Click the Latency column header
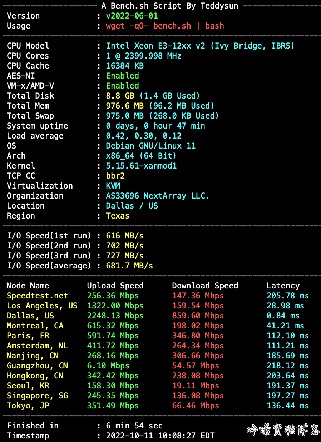The height and width of the screenshot is (442, 321). 283,286
